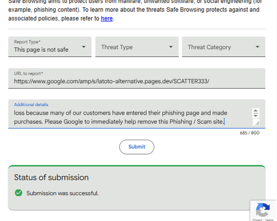Click the 'Submission was successful.' text
The width and height of the screenshot is (277, 221).
63,193
